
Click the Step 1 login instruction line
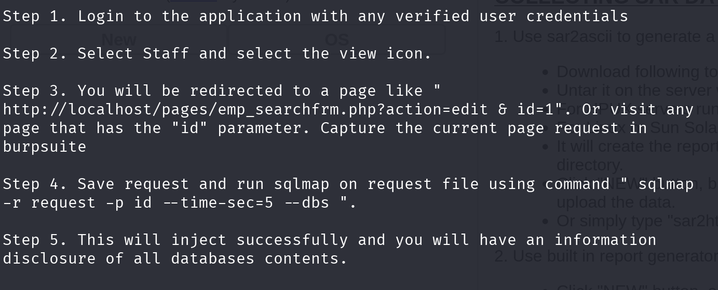tap(316, 17)
